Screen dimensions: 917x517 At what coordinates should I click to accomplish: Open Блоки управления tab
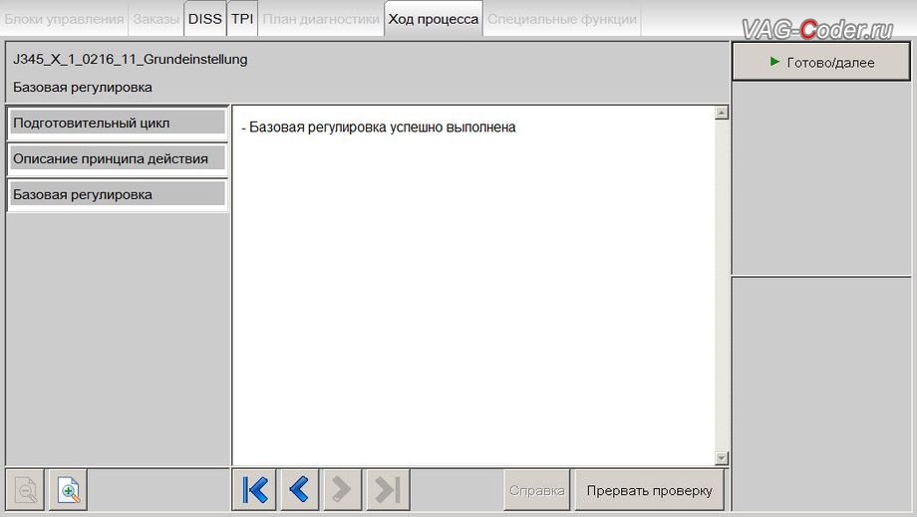[64, 19]
